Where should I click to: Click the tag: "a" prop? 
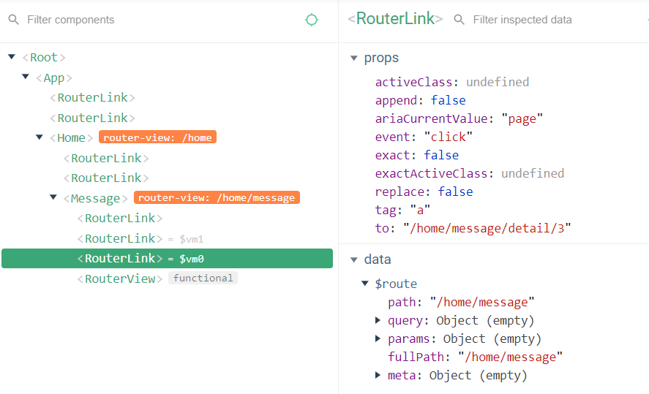(402, 210)
